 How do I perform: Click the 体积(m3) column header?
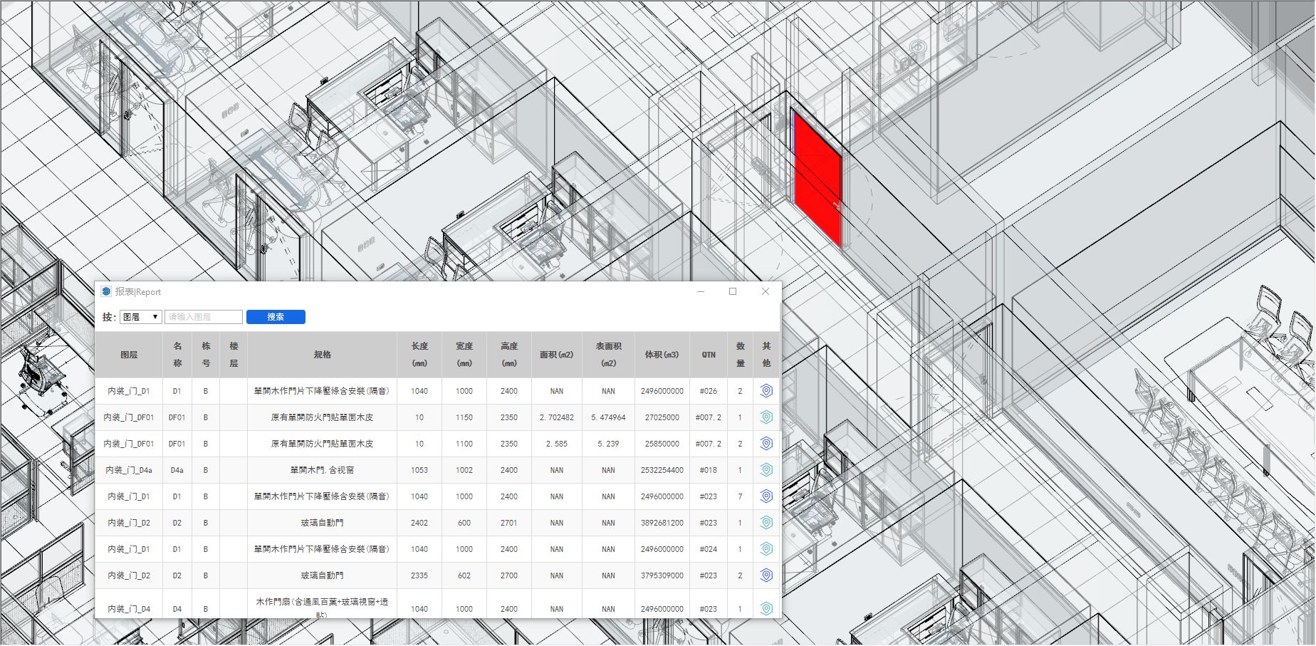pyautogui.click(x=662, y=355)
